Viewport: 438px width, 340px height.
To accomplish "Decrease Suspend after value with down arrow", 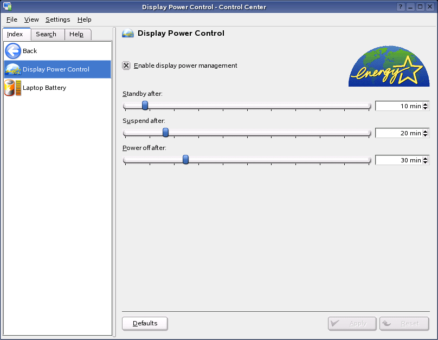I will (x=425, y=135).
